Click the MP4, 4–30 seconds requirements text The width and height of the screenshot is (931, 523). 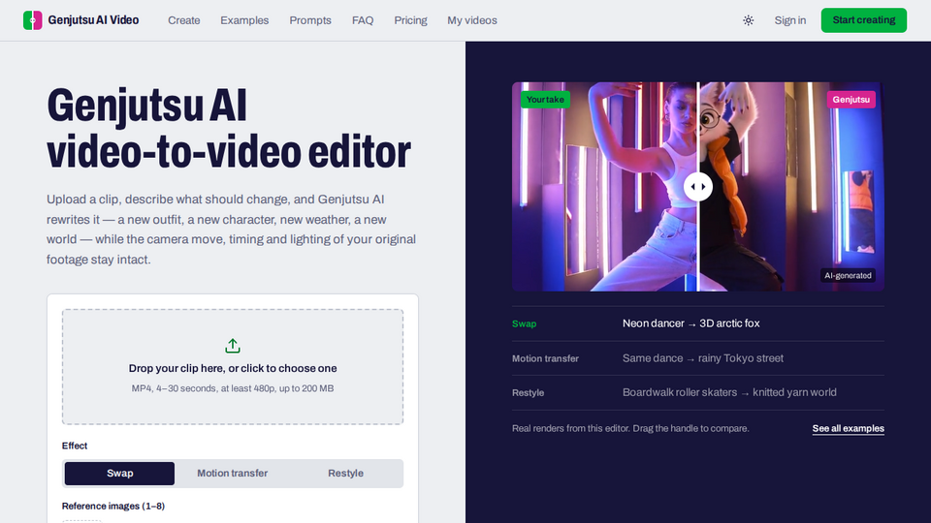click(x=233, y=388)
